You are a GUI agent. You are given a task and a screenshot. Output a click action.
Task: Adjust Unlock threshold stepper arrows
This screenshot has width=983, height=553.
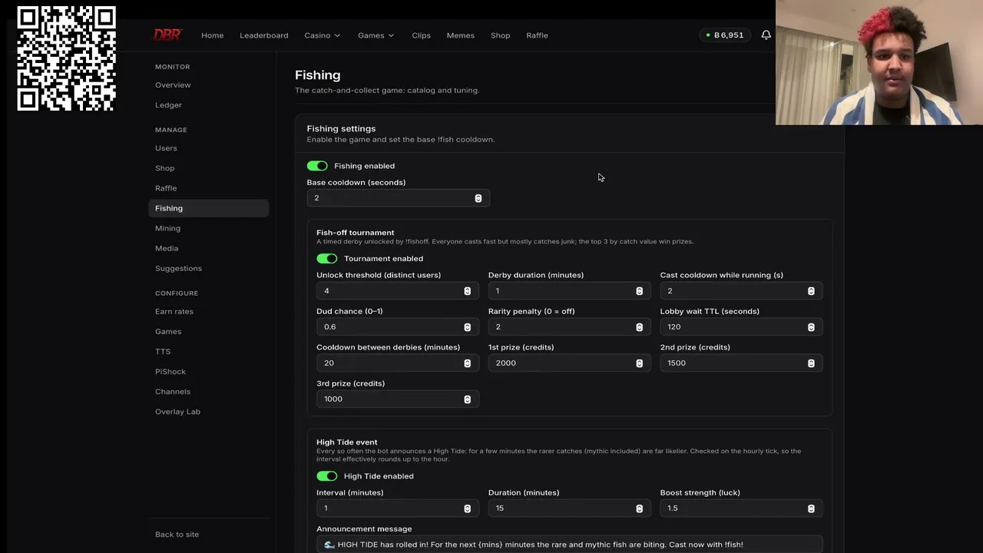point(467,291)
